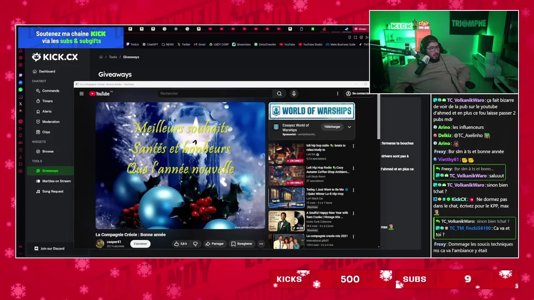Open downloads icon in browser side panel
The height and width of the screenshot is (300, 534).
tap(20, 157)
